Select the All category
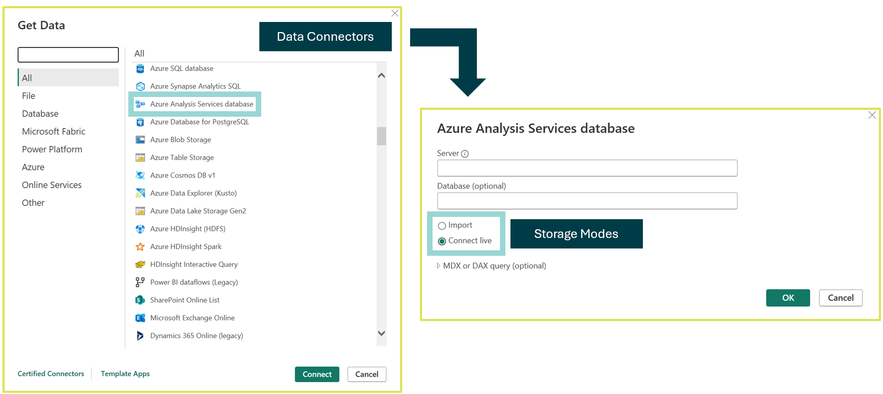Screen dimensions: 883x394 tap(68, 78)
